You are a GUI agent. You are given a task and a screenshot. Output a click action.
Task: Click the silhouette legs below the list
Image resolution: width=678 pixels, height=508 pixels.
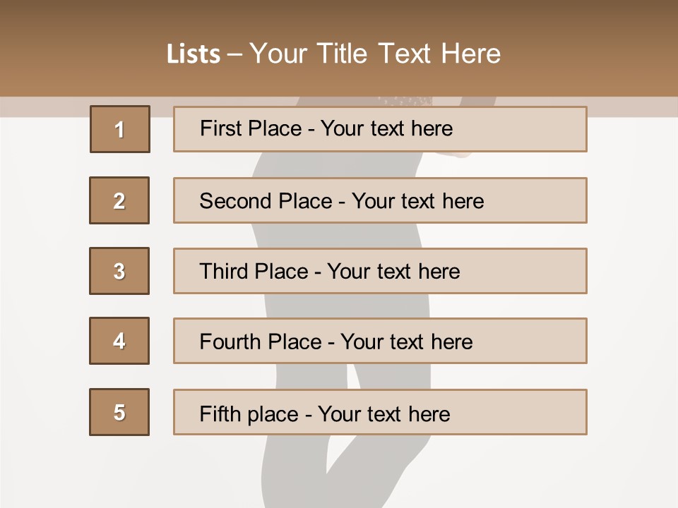click(346, 471)
